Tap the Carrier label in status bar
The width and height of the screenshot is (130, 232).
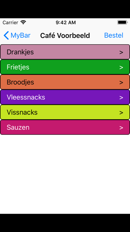click(10, 22)
